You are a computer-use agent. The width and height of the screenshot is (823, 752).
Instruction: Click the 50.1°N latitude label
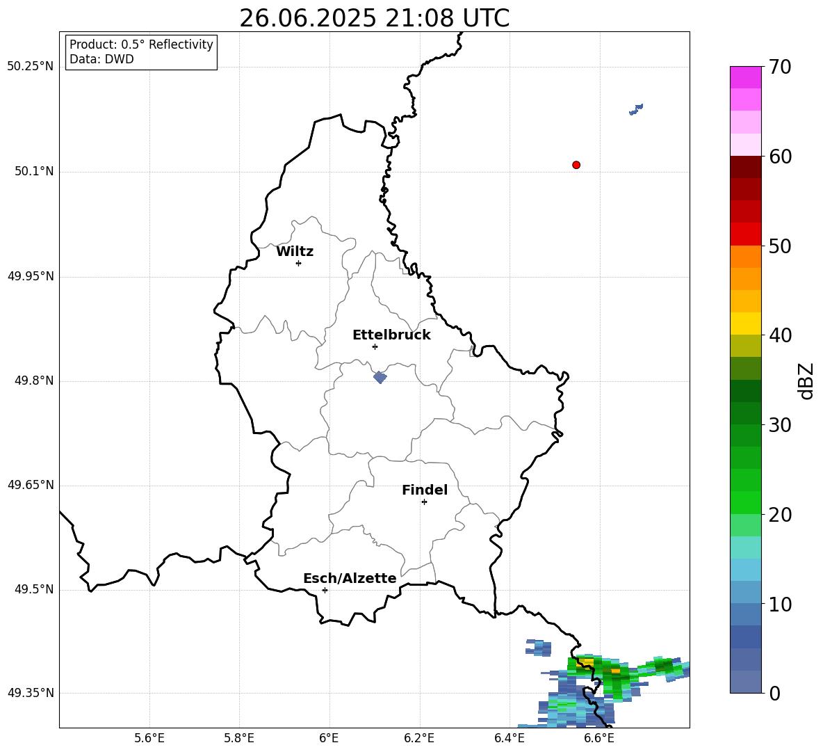point(34,171)
